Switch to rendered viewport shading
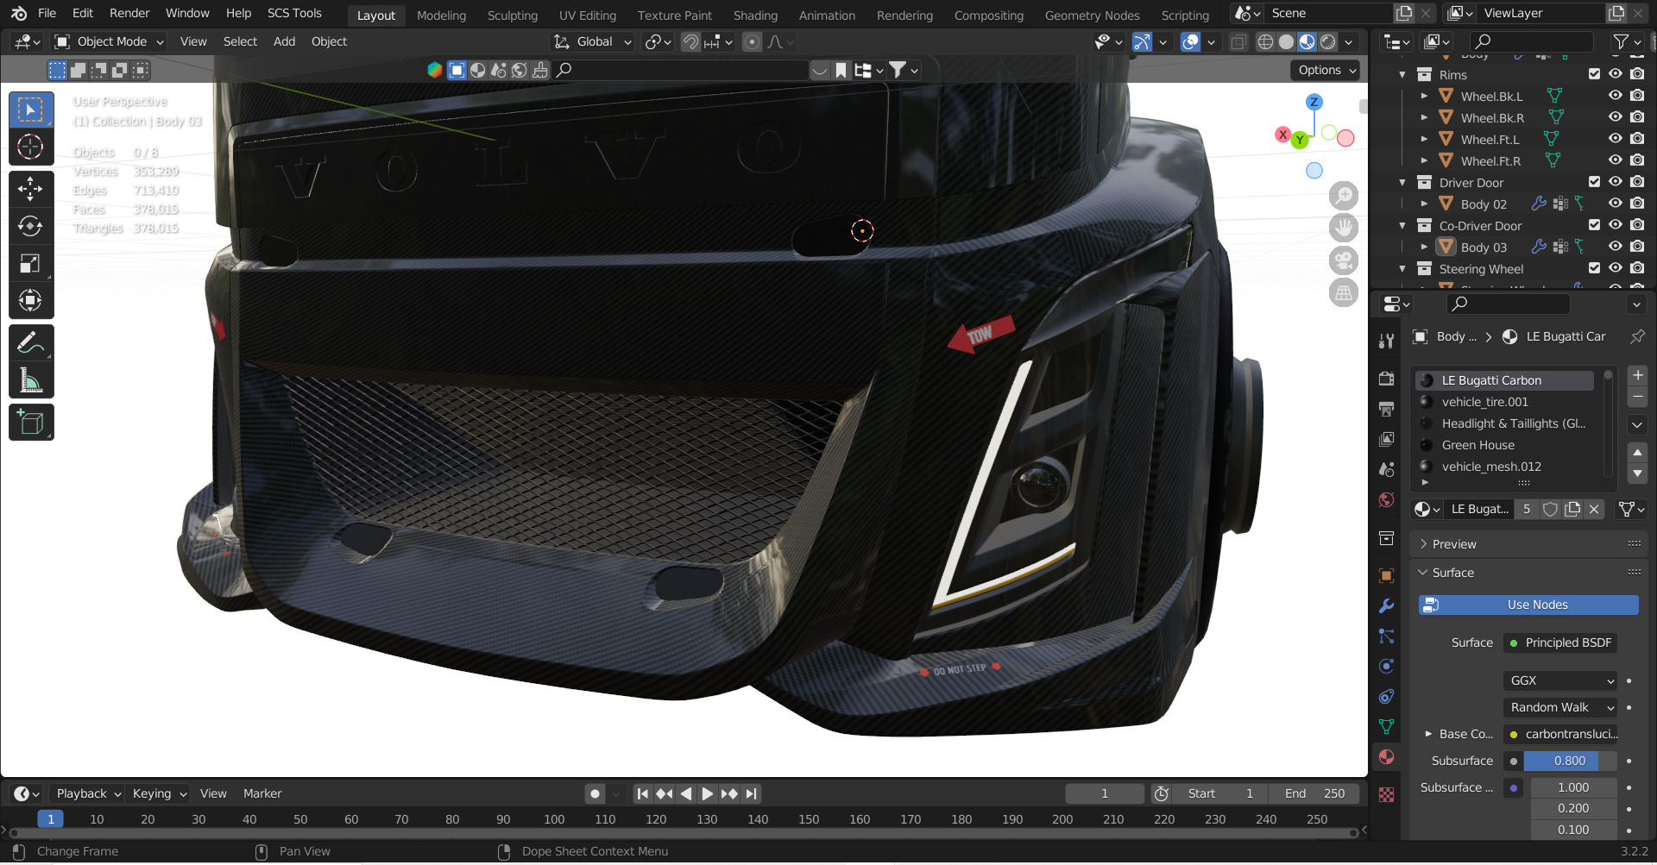 1328,41
